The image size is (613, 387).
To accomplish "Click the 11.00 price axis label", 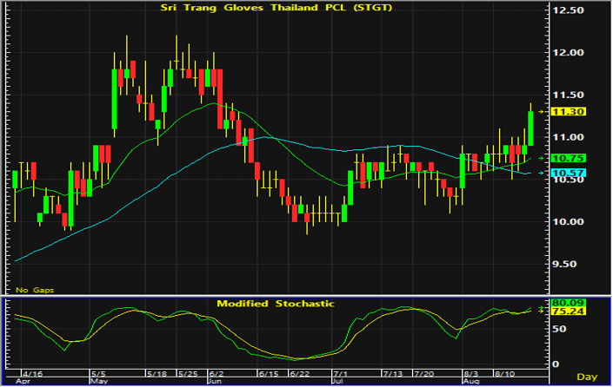I will click(x=568, y=137).
